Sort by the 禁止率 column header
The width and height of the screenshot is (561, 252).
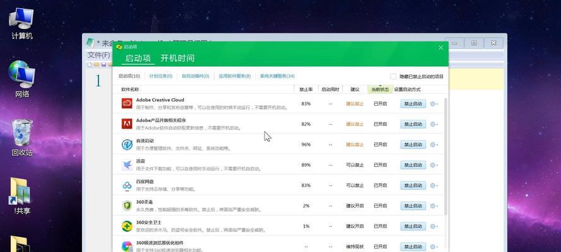(306, 89)
